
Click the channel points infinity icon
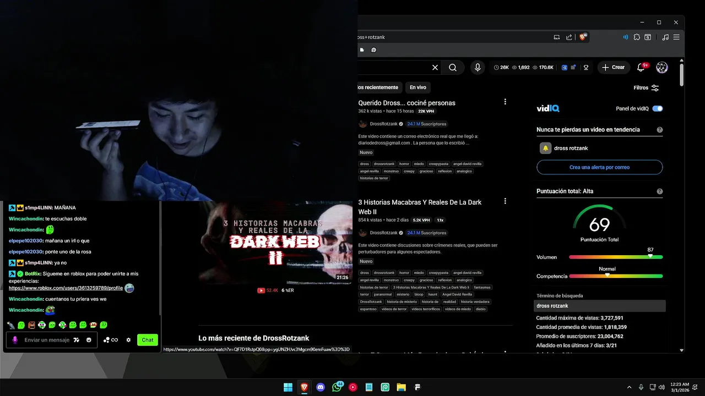(111, 340)
